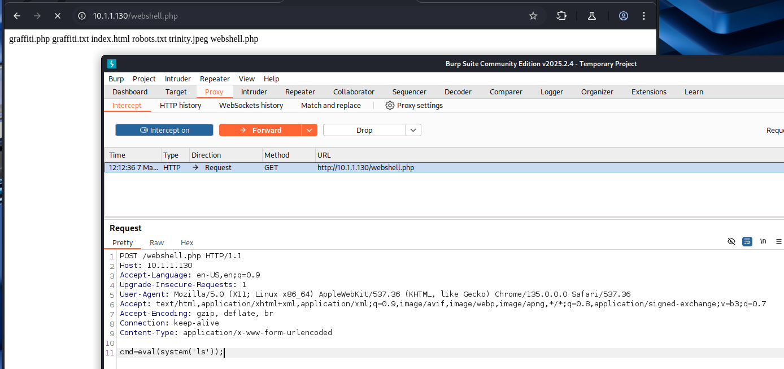Switch request view to Raw
Viewport: 784px width, 369px height.
[x=156, y=242]
